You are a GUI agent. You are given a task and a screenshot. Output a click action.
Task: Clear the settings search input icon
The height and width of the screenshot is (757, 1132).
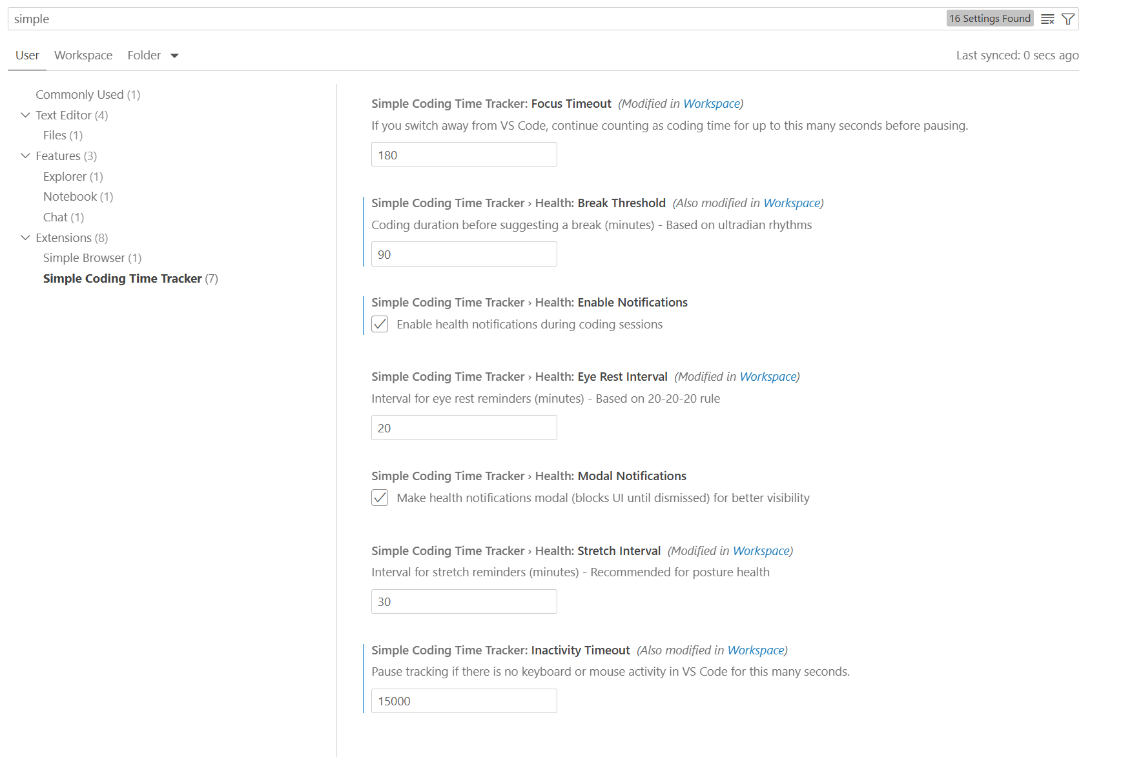1047,19
